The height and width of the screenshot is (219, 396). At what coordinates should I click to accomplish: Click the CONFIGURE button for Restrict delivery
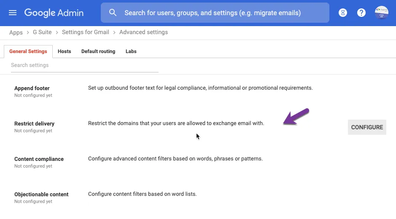(x=367, y=127)
